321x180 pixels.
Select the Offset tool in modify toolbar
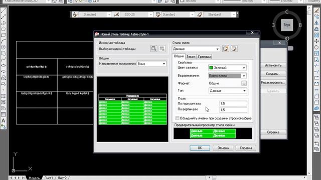pyautogui.click(x=316, y=29)
